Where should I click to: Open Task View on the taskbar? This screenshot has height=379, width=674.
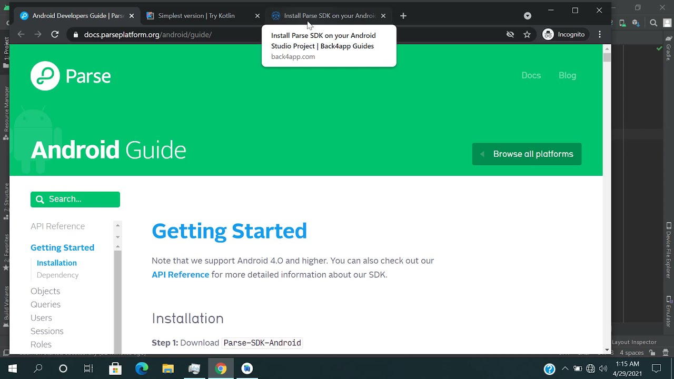88,368
